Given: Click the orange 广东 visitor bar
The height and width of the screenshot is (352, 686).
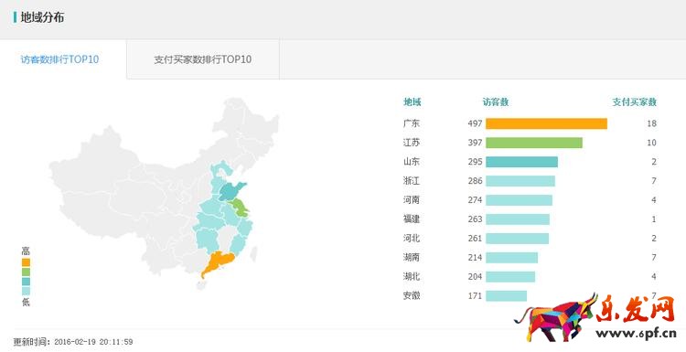Looking at the screenshot, I should click(546, 123).
